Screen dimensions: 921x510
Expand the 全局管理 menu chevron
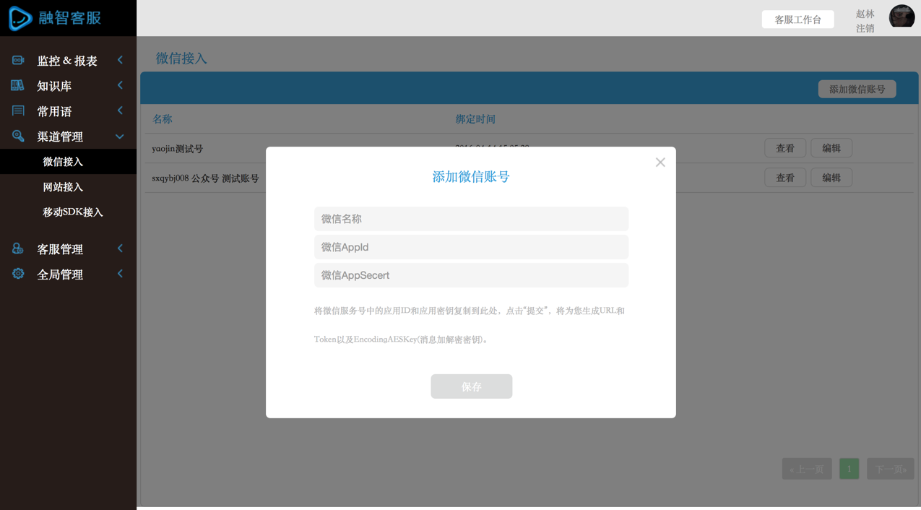(x=120, y=275)
